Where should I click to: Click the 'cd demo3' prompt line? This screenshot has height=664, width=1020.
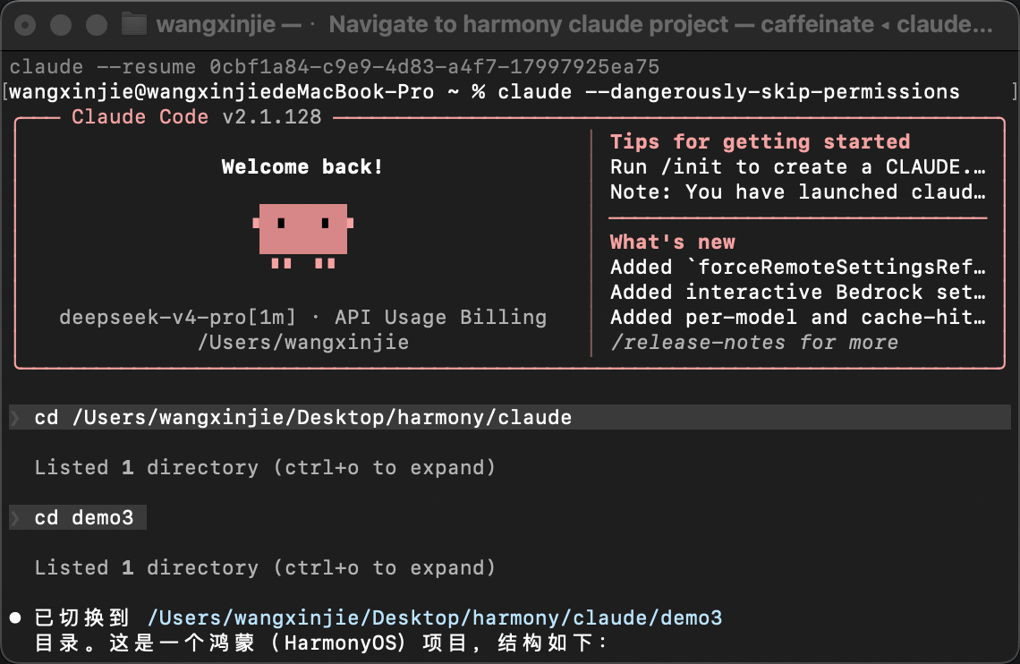[78, 517]
